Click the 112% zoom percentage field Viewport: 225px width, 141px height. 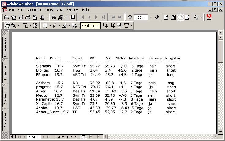[x=141, y=17]
